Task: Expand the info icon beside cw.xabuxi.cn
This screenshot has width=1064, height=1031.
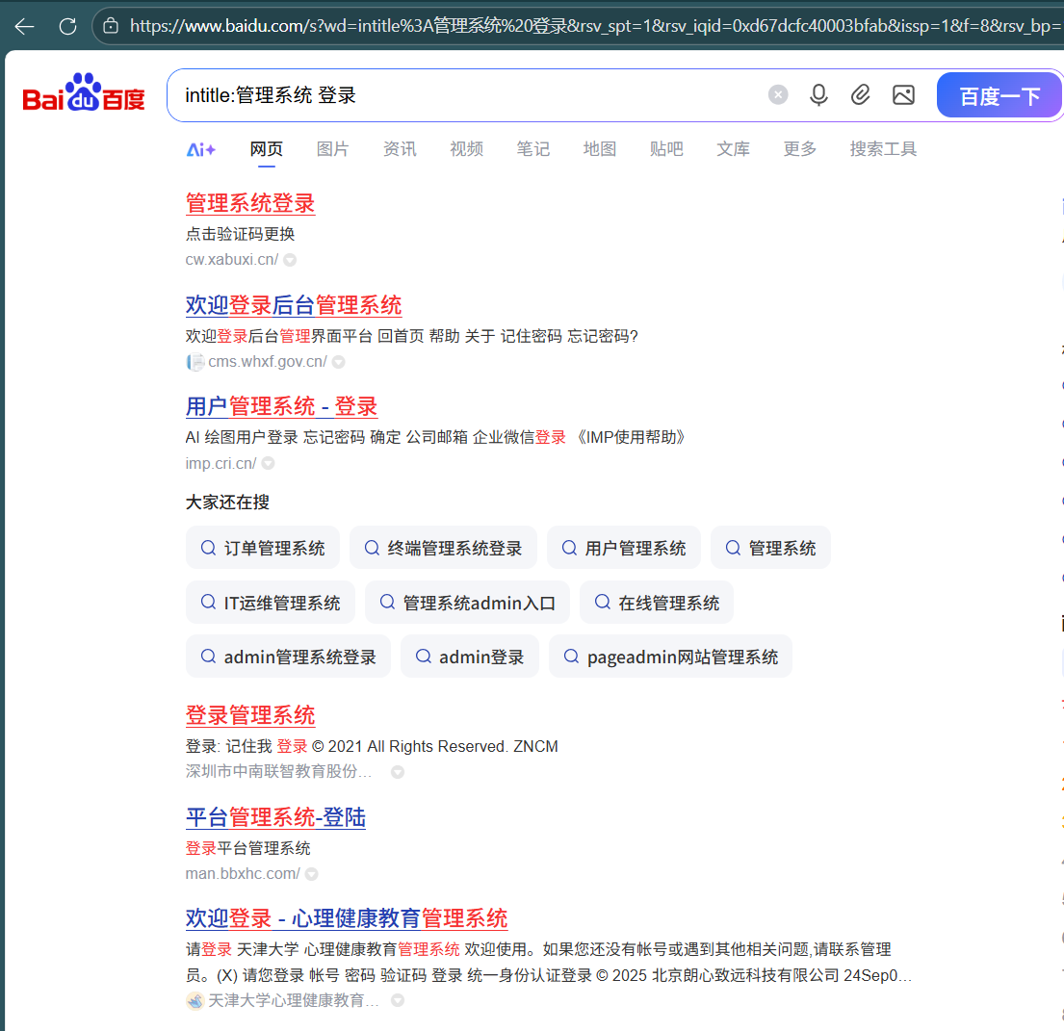Action: point(291,259)
